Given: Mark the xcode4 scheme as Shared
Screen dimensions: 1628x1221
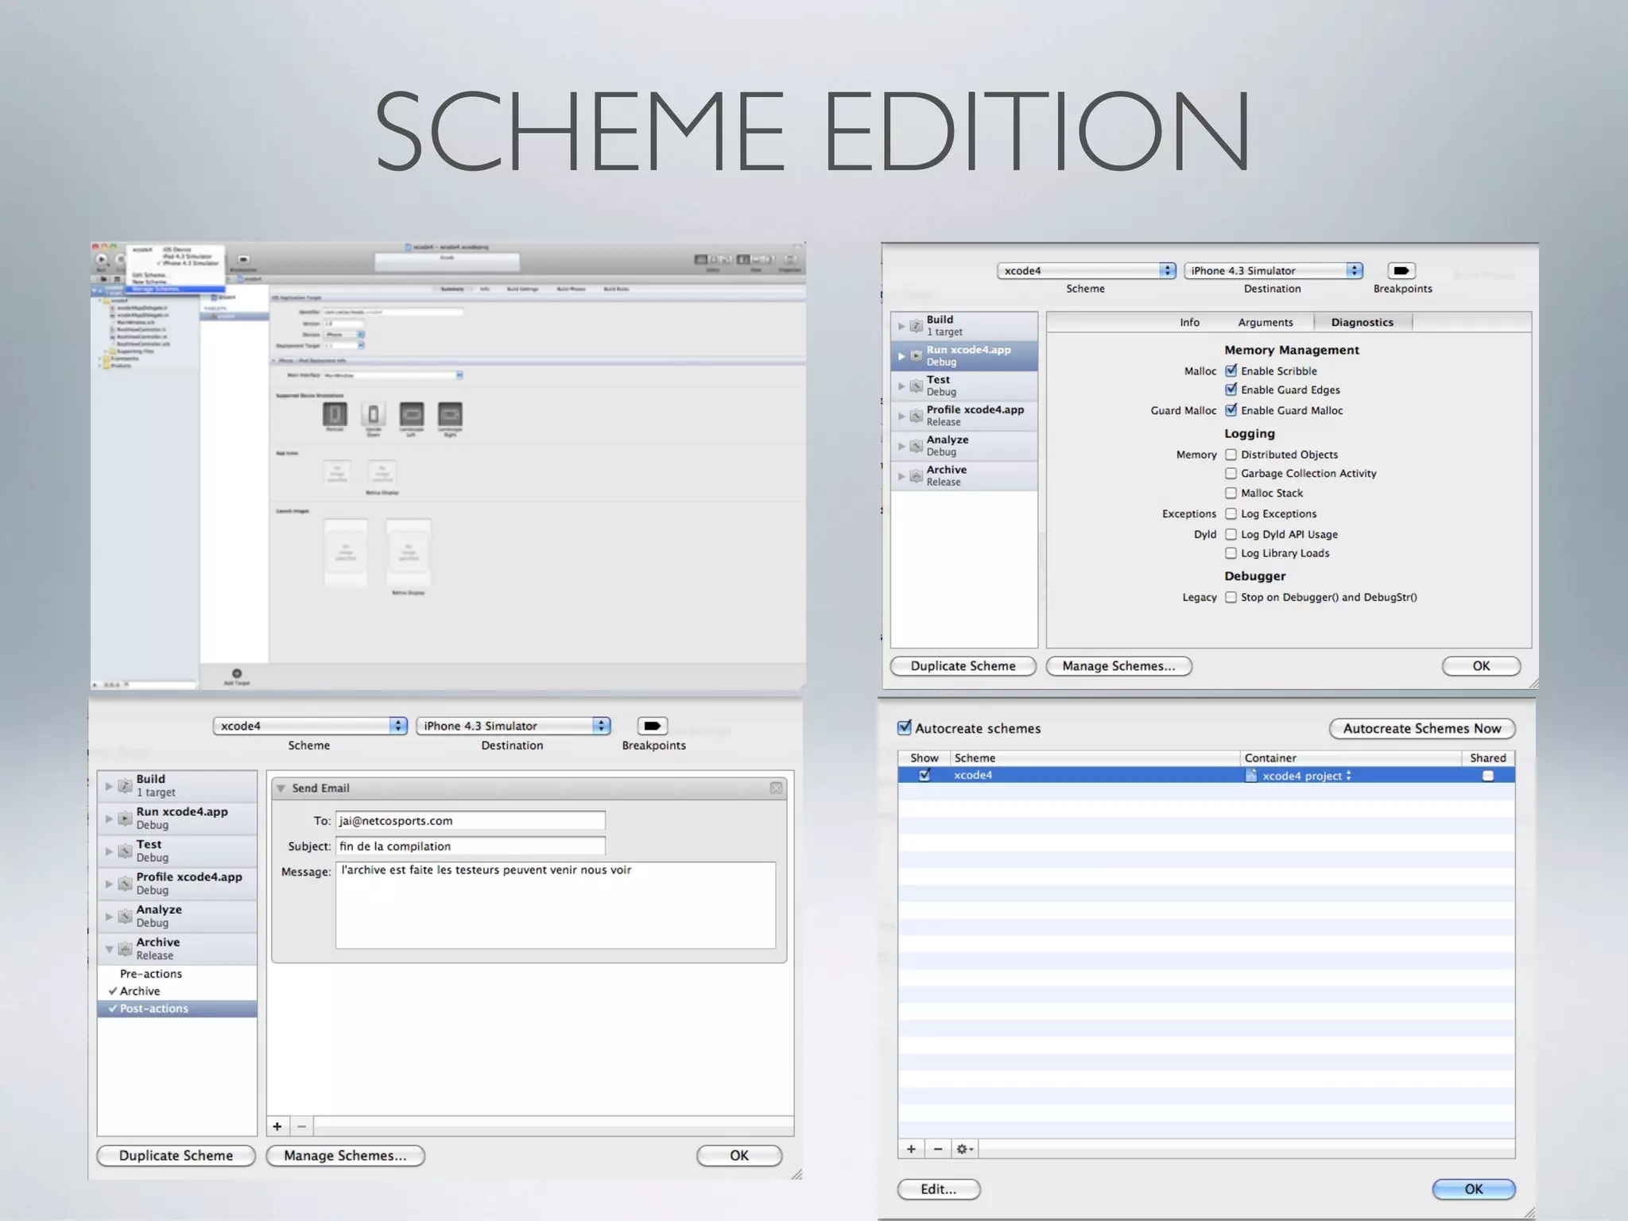Looking at the screenshot, I should [1487, 776].
